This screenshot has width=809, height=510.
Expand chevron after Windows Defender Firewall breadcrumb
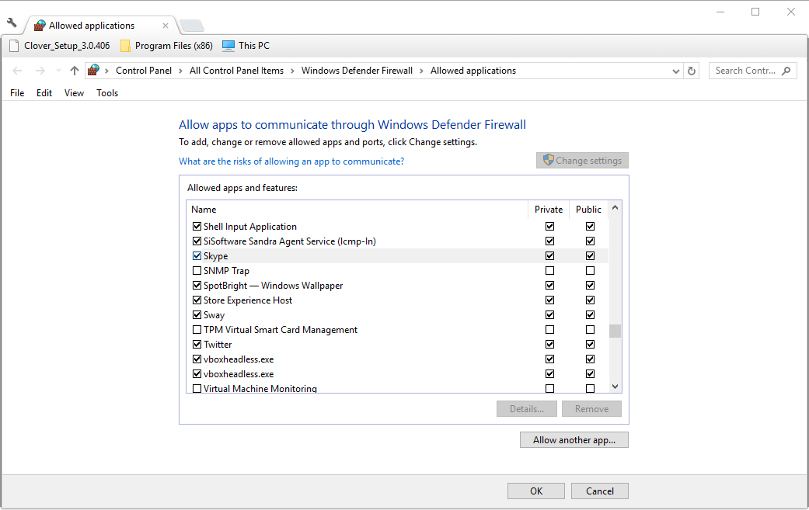click(421, 71)
